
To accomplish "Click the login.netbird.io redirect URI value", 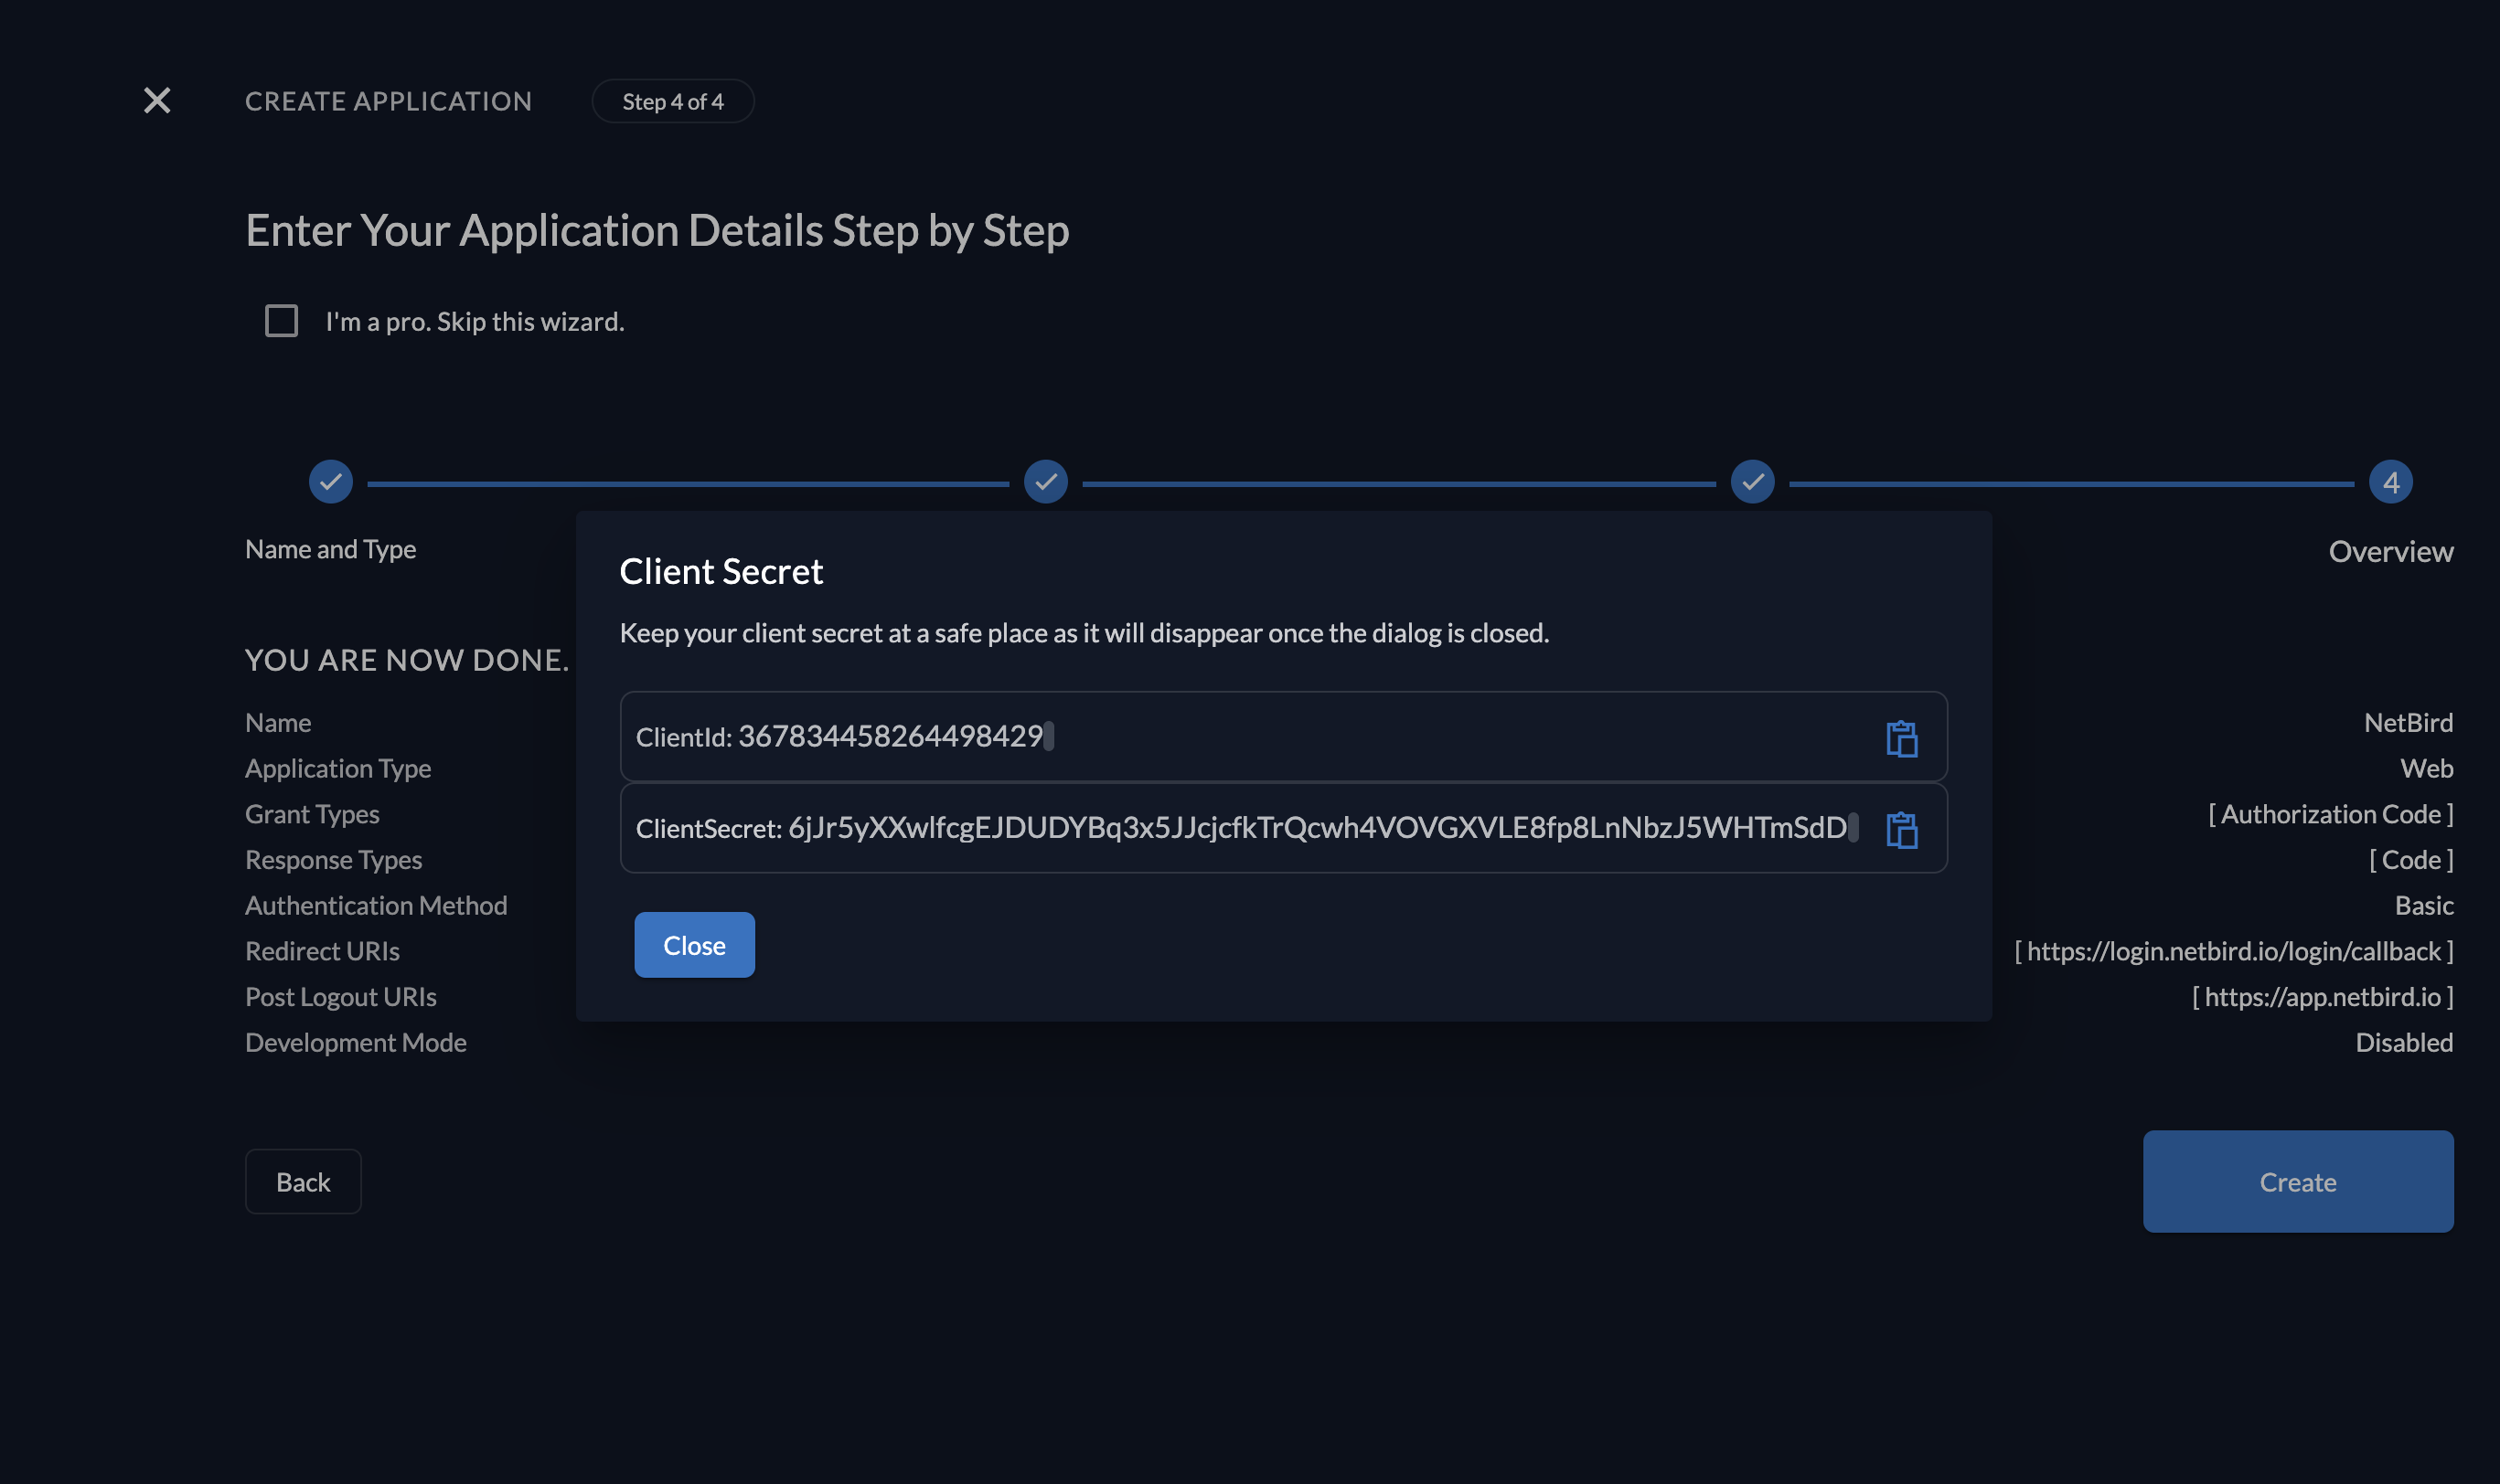I will point(2233,951).
